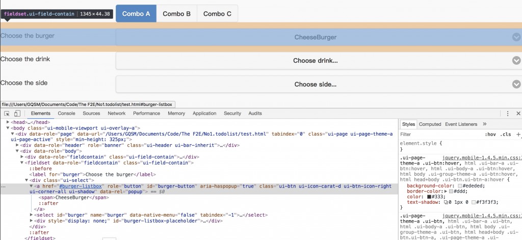Switch to the Console tab
This screenshot has width=522, height=240.
tap(67, 113)
